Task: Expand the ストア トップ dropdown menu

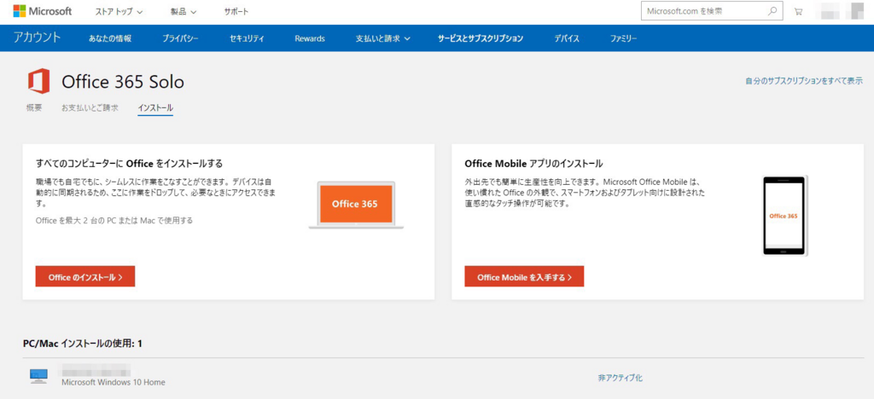Action: 119,12
